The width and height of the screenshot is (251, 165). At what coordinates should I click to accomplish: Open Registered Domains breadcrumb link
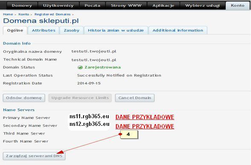click(52, 14)
